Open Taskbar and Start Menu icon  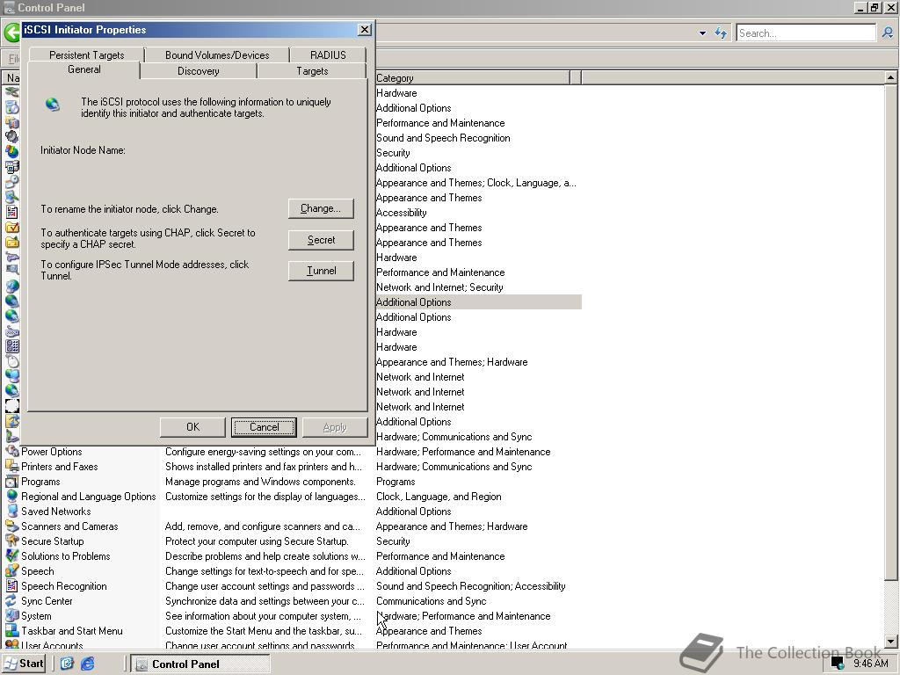tap(11, 631)
